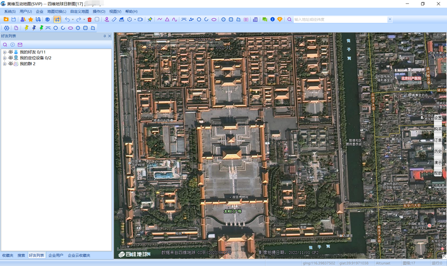The image size is (447, 266).
Task: Click the red trash delete icon
Action: [x=89, y=19]
